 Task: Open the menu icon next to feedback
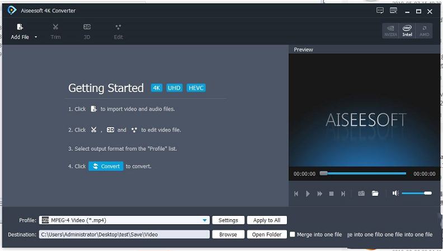click(393, 11)
